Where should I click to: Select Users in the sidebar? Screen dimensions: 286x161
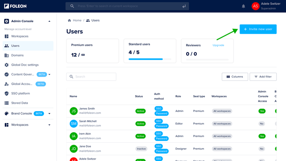pos(28,46)
